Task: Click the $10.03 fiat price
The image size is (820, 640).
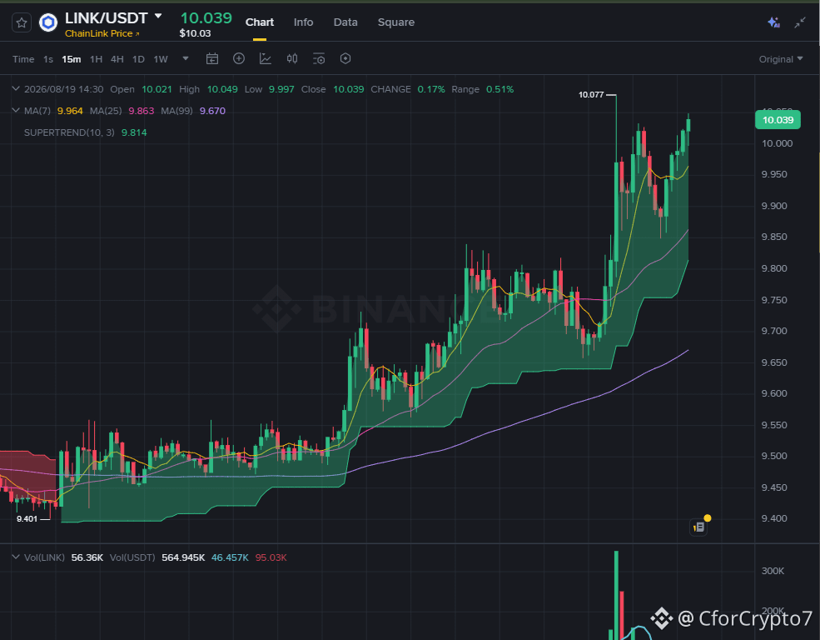Action: point(195,33)
